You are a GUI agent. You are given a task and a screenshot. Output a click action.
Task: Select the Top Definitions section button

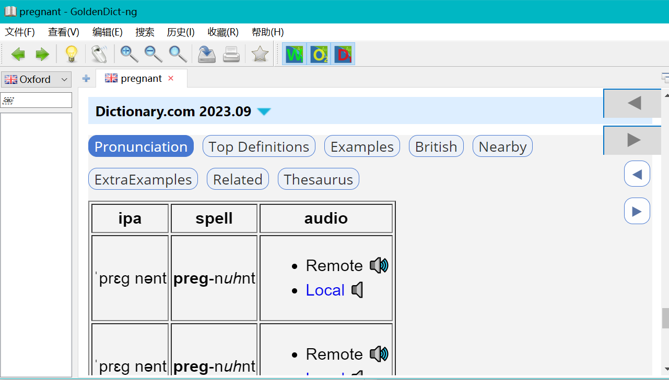[259, 146]
